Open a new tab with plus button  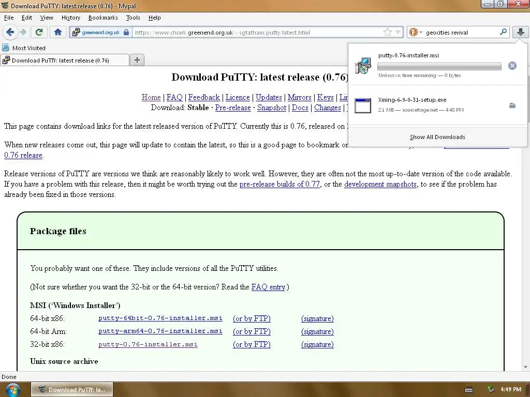(x=137, y=60)
